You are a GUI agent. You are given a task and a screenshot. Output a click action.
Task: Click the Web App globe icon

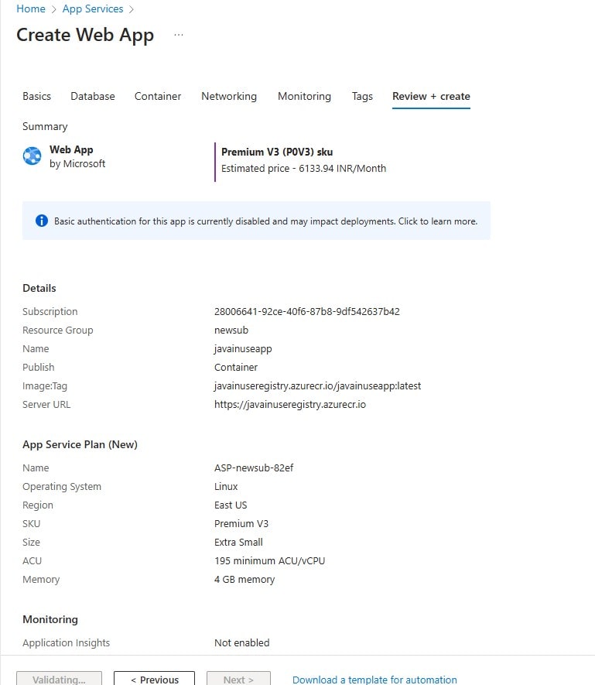click(x=32, y=156)
